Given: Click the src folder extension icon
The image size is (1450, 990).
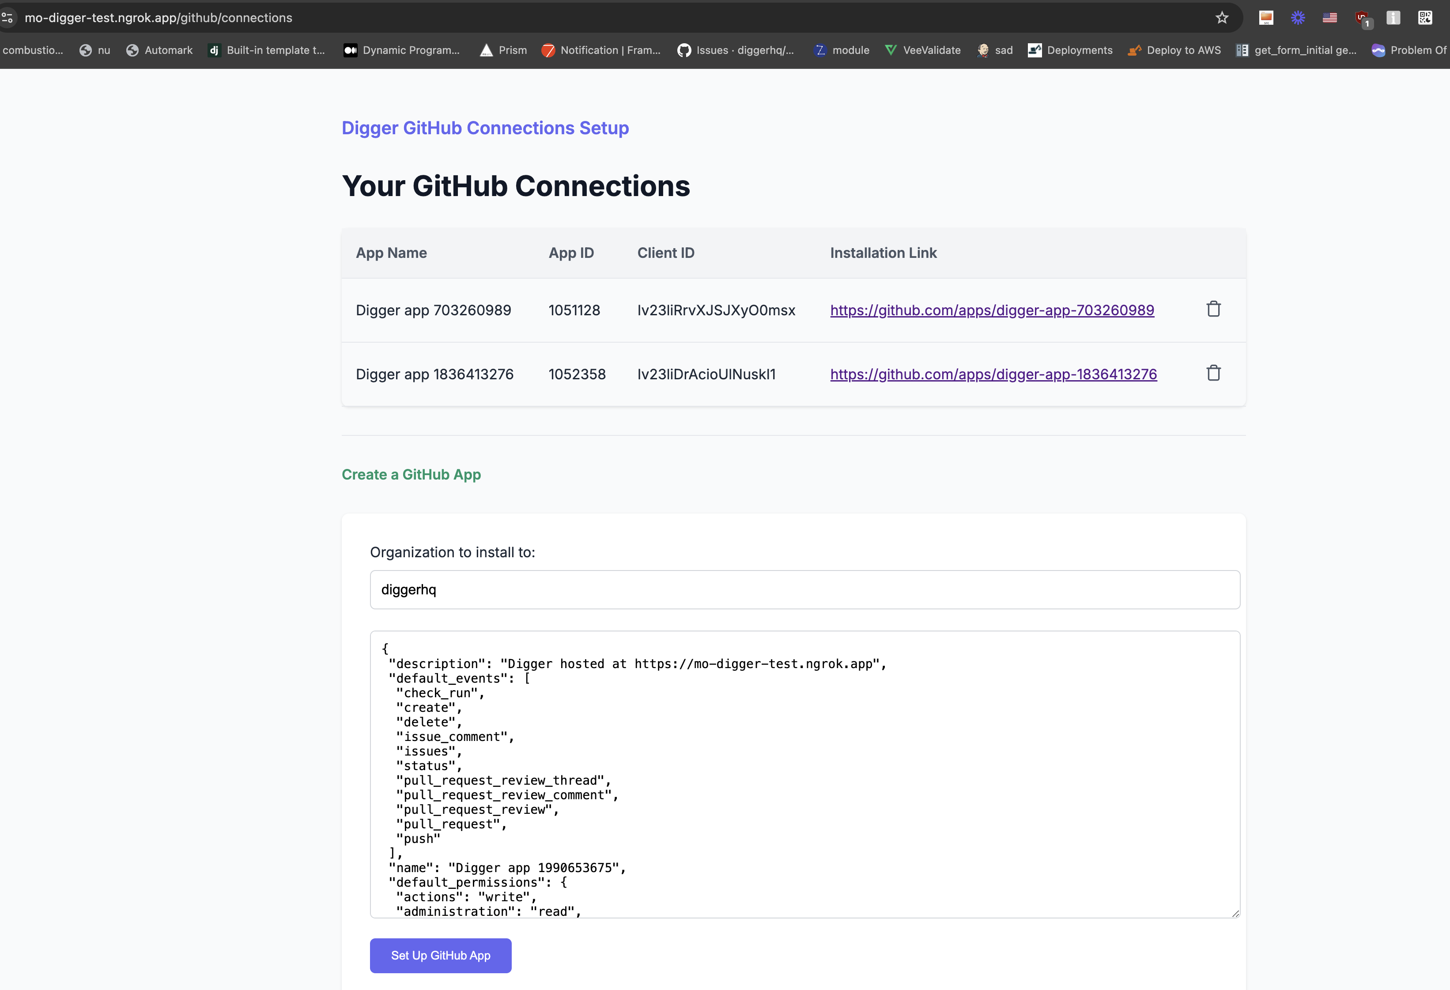Looking at the screenshot, I should [x=1266, y=18].
